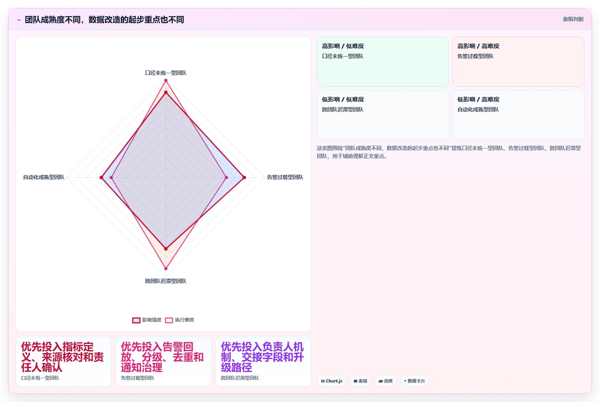Click the inner 执行难度 point on 告警过载型团队 axis

coord(227,178)
